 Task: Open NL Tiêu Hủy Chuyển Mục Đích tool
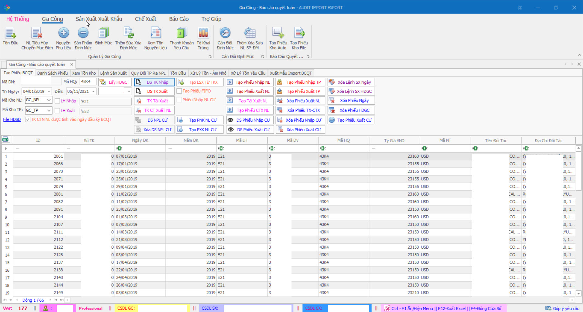(37, 33)
